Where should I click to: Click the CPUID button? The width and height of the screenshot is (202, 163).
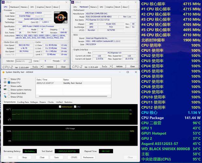pos(74,157)
